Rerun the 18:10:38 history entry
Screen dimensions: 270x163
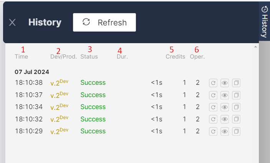[212, 82]
